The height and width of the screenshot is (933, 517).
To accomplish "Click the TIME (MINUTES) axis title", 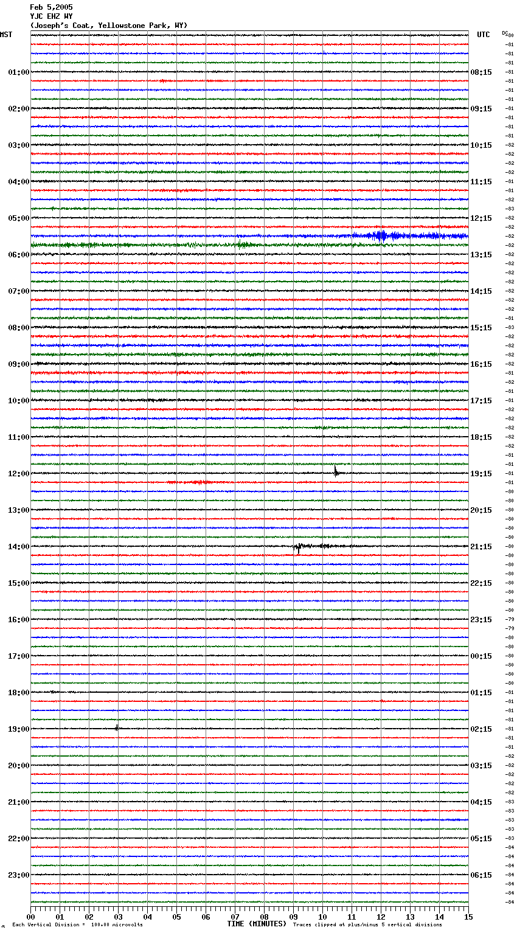I will coord(257,924).
